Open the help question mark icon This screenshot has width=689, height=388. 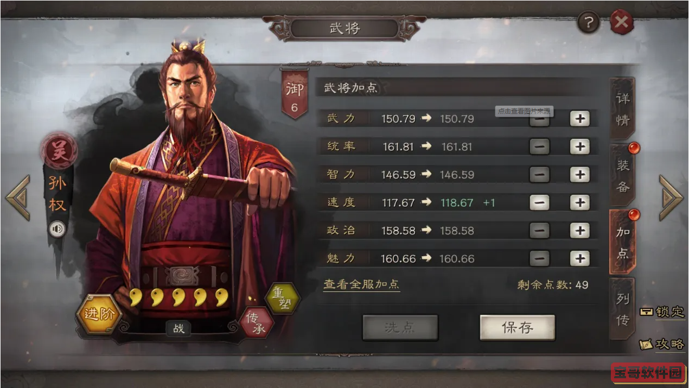point(589,22)
